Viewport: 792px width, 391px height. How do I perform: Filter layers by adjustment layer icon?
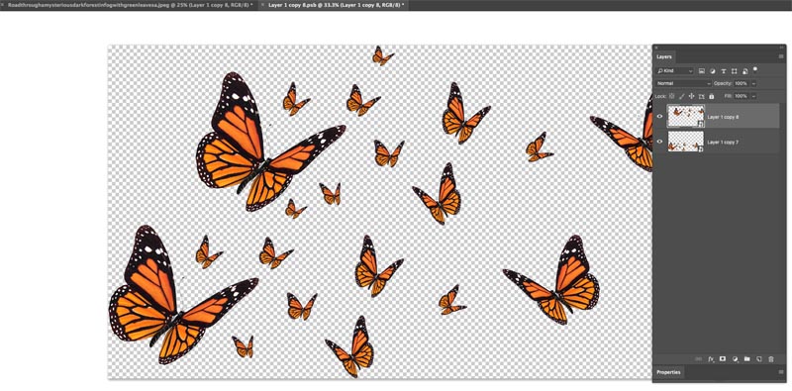click(x=712, y=71)
